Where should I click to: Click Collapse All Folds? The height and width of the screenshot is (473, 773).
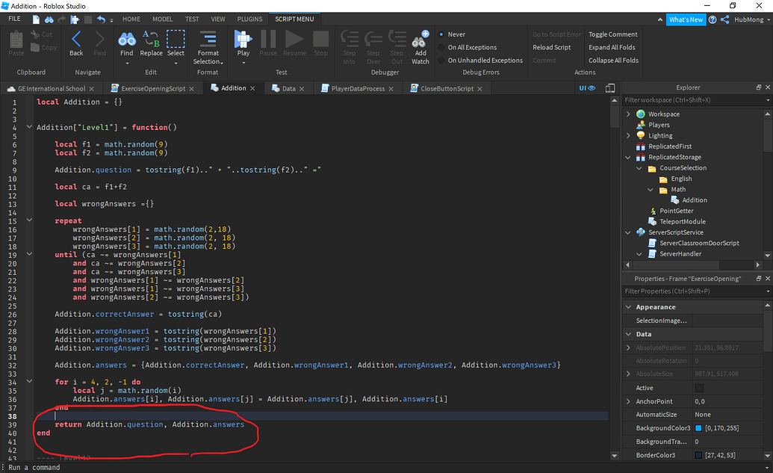tap(613, 61)
